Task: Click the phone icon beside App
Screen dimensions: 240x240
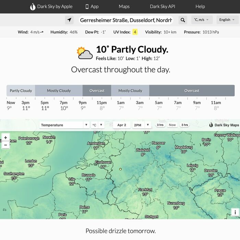Action: (x=87, y=7)
